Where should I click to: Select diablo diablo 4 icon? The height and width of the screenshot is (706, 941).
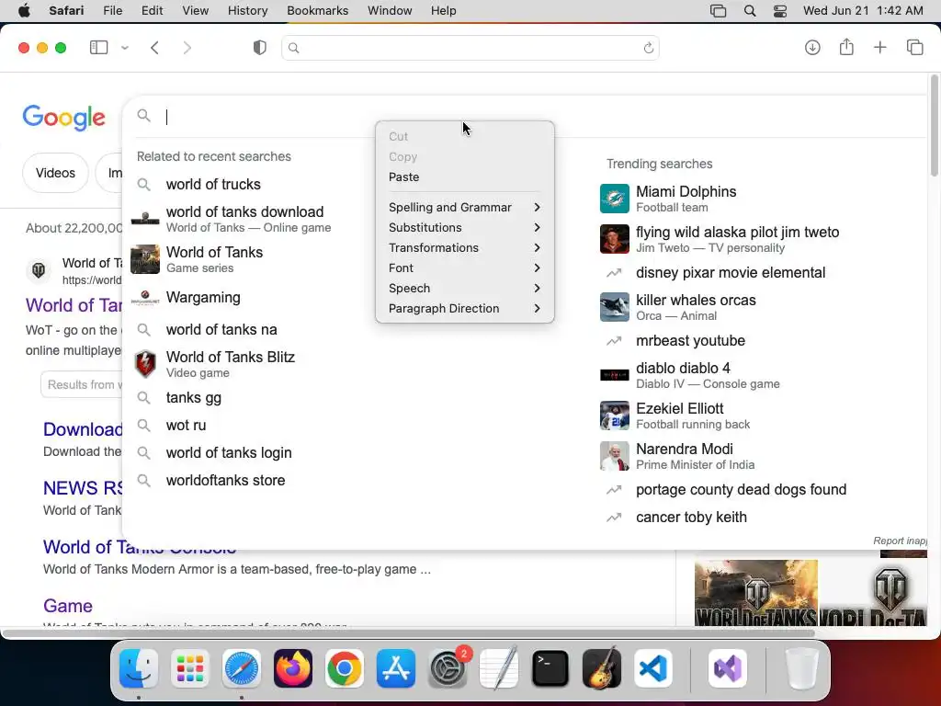click(615, 375)
